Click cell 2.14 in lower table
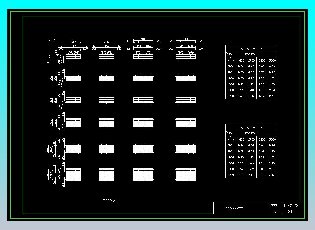 pos(251,175)
